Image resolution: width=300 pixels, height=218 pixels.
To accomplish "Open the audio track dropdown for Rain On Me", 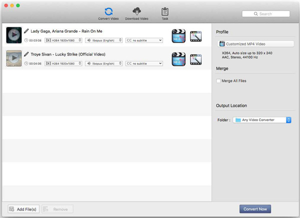I will click(103, 40).
